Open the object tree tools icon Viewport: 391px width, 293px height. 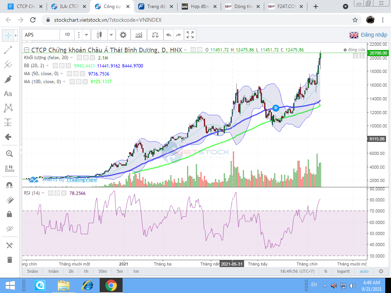pos(9,245)
